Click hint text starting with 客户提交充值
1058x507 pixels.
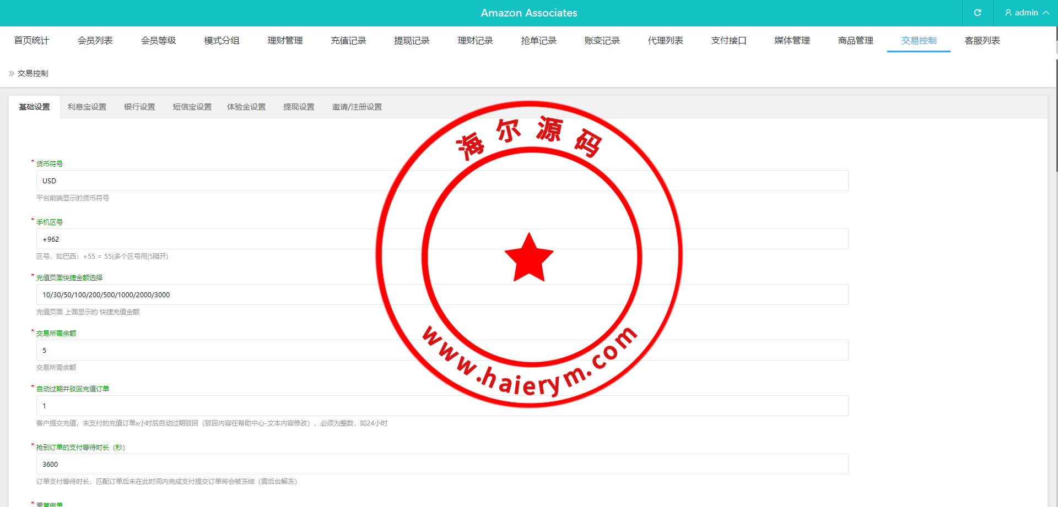212,423
